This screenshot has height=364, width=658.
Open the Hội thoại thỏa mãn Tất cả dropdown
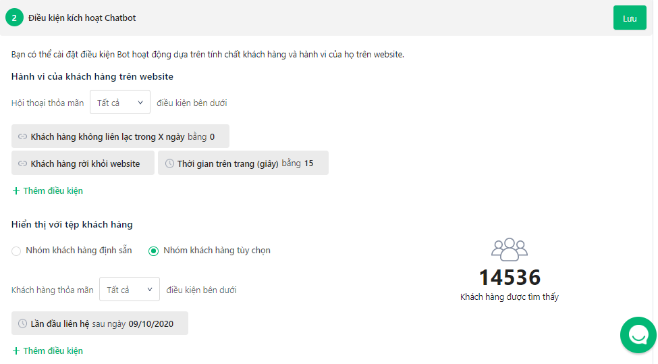pos(120,102)
